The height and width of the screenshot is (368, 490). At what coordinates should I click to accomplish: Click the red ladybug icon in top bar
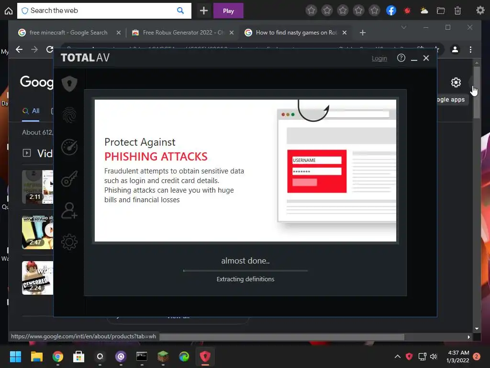click(407, 11)
